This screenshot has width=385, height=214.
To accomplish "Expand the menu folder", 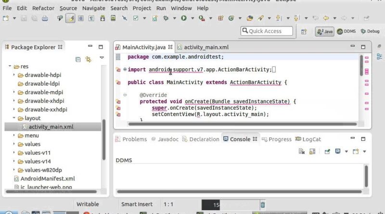I will [x=14, y=135].
